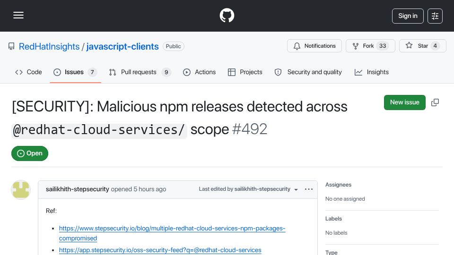454x255 pixels.
Task: Select the Issues tab
Action: click(x=75, y=72)
